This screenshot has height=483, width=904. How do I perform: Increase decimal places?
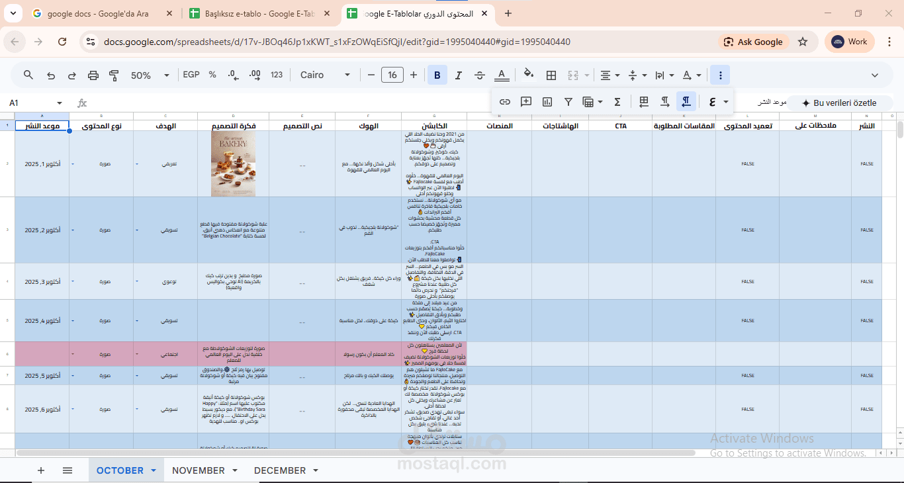[255, 75]
